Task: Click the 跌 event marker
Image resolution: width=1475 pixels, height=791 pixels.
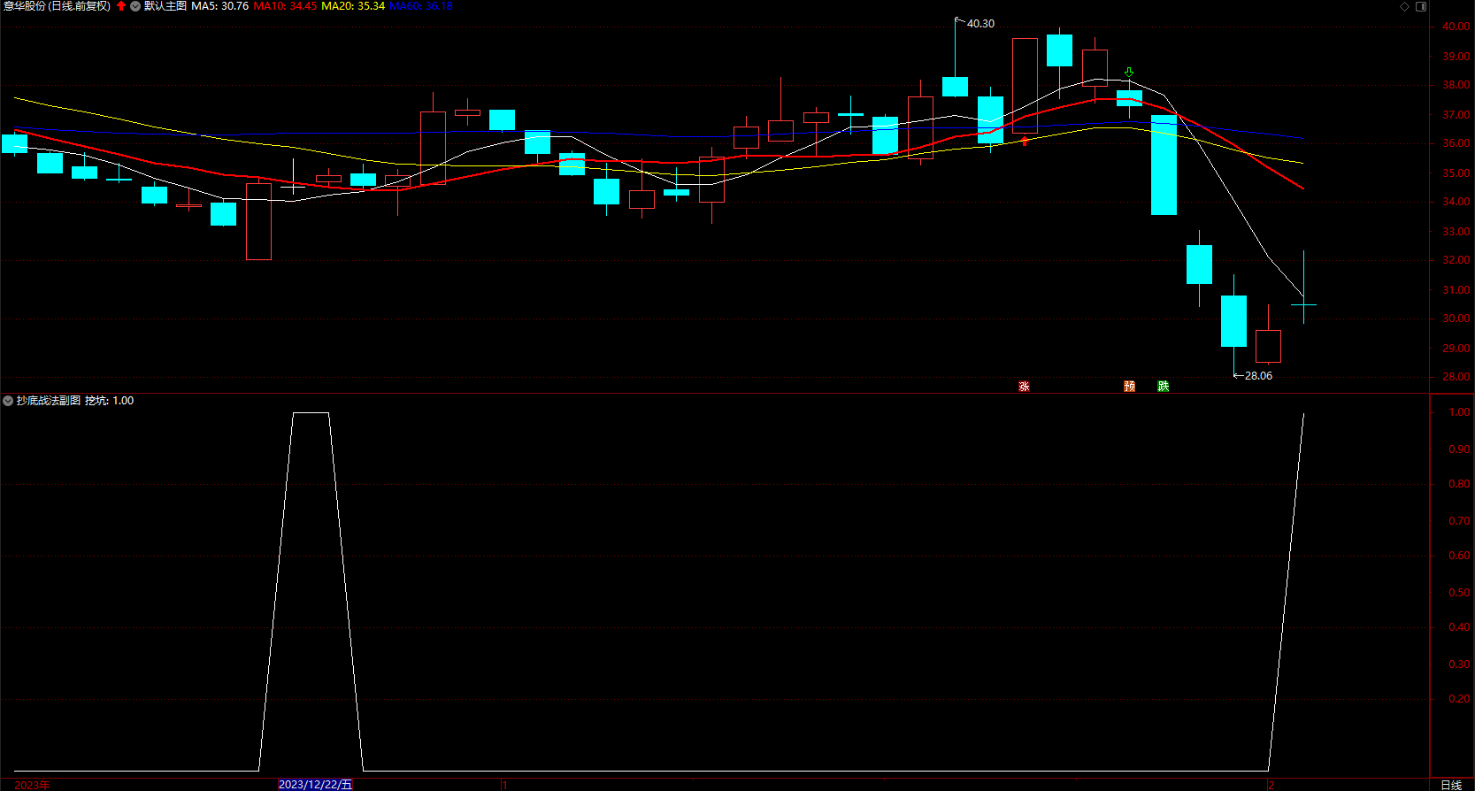Action: point(1164,387)
